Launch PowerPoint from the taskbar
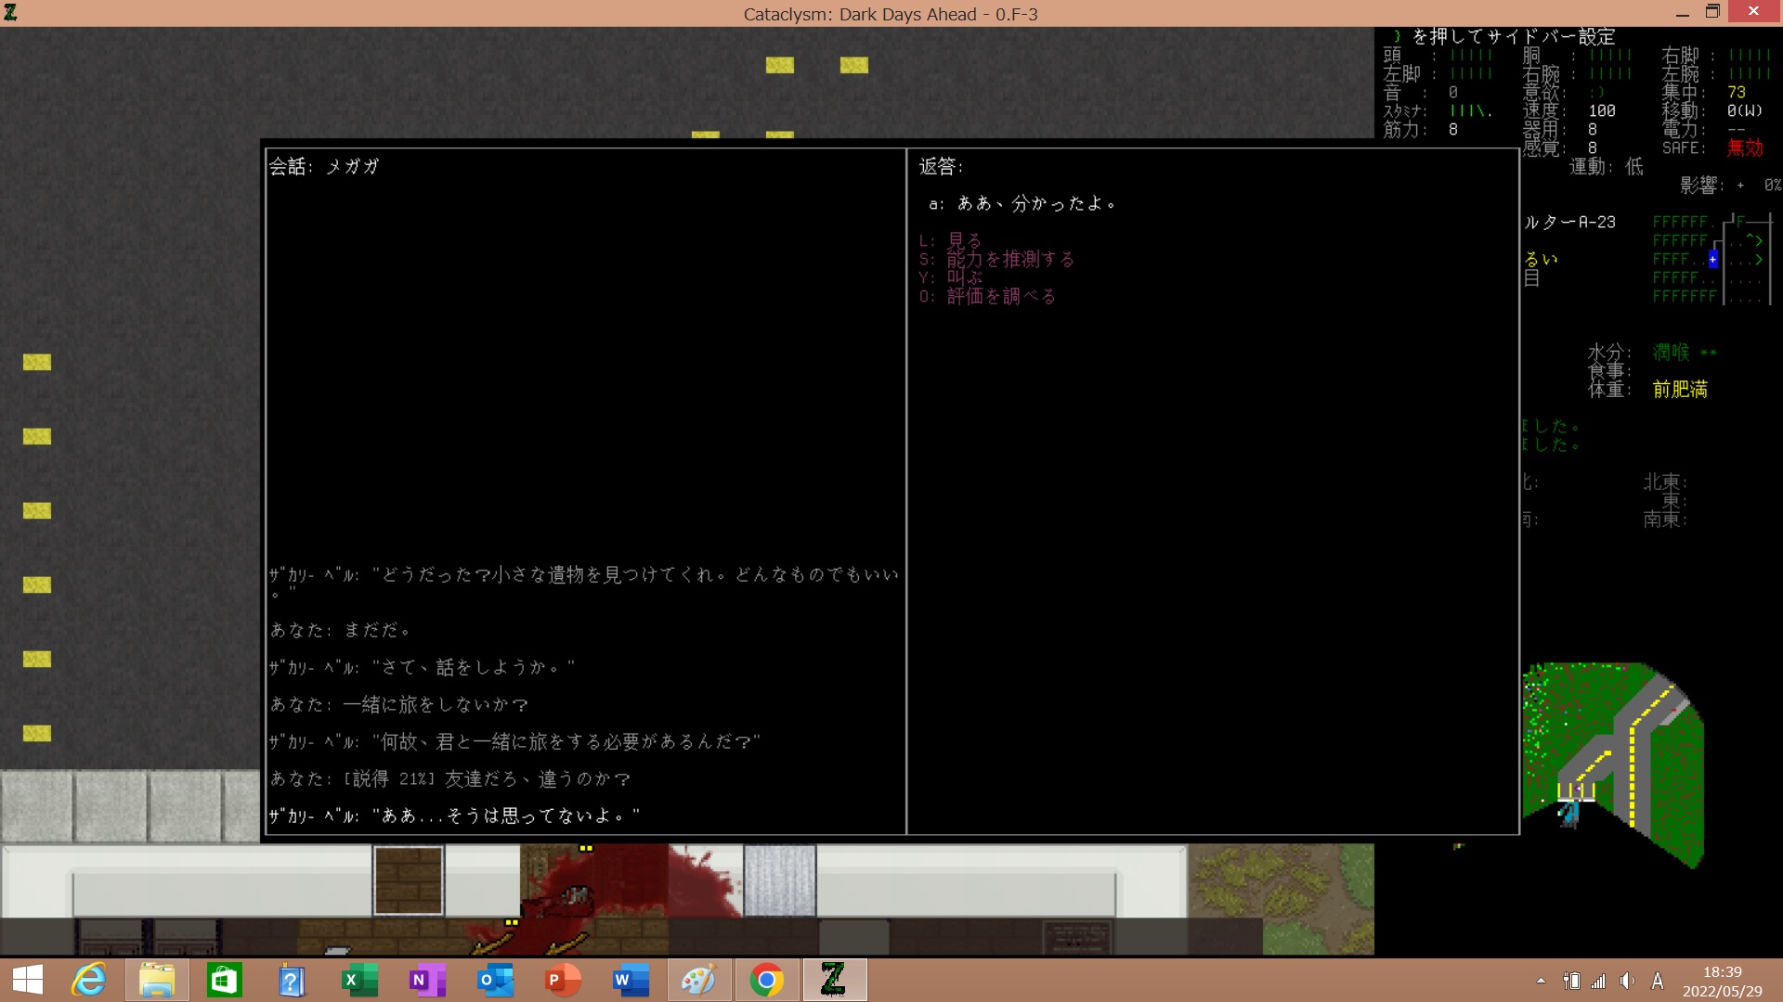 pyautogui.click(x=561, y=980)
